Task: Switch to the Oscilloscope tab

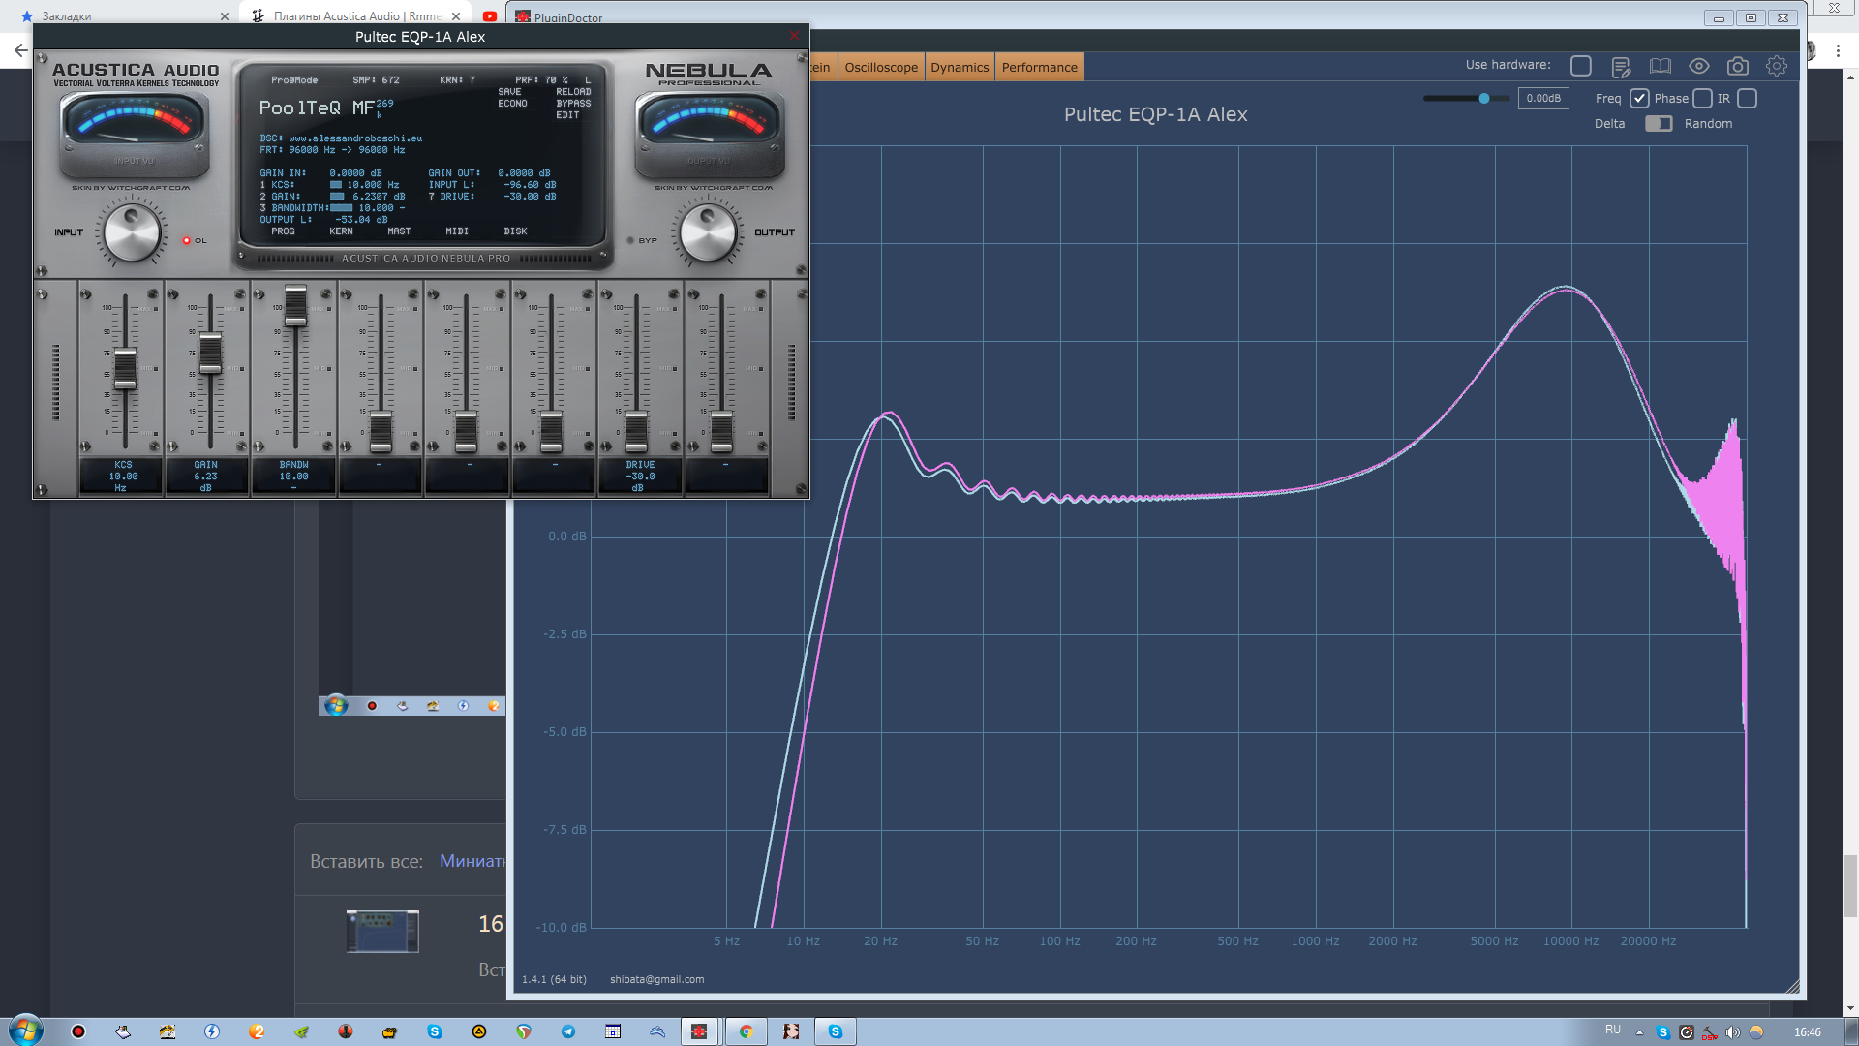Action: [x=881, y=67]
